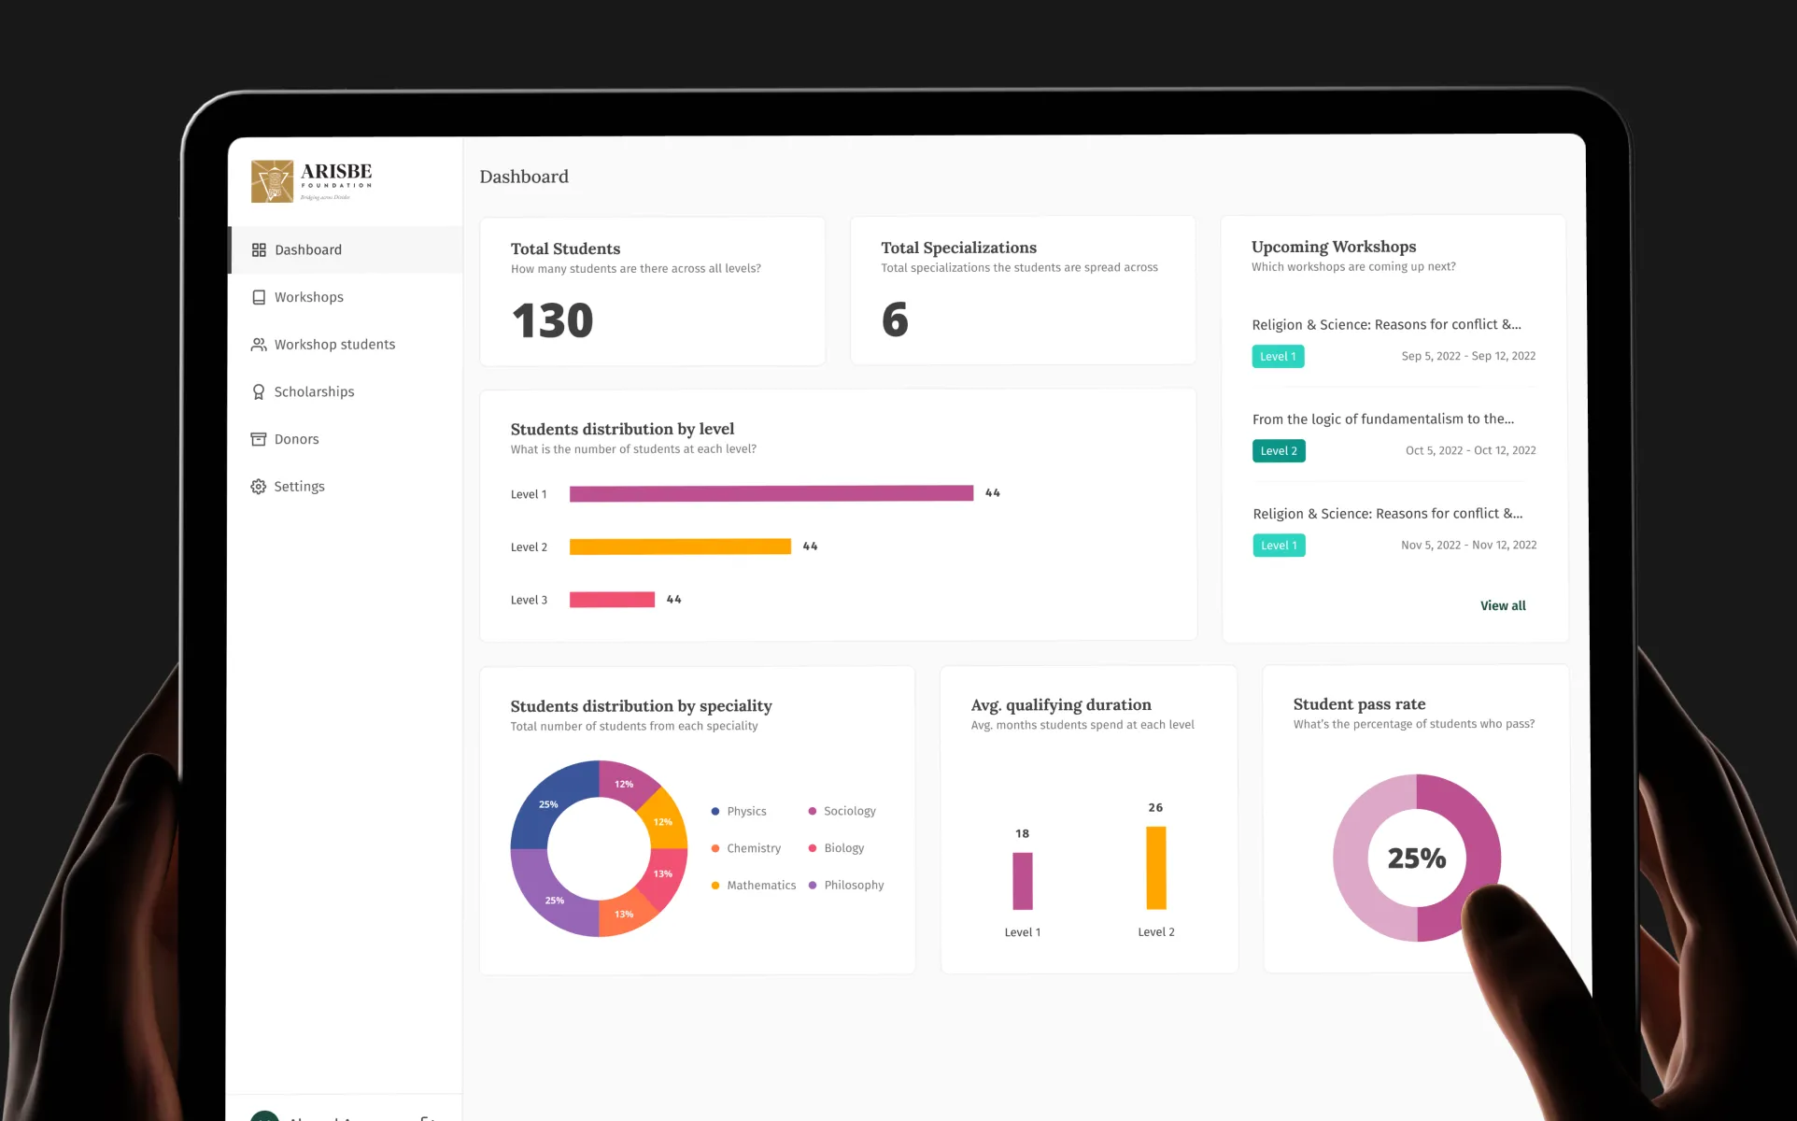Navigate to the Donors menu label

click(x=297, y=439)
